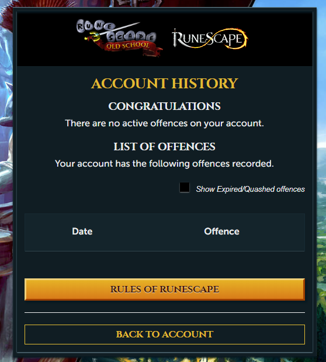Click the white divider line above Back to Account
The height and width of the screenshot is (362, 326).
(165, 312)
